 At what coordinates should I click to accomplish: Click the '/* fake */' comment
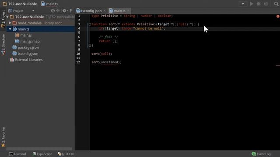(x=108, y=37)
